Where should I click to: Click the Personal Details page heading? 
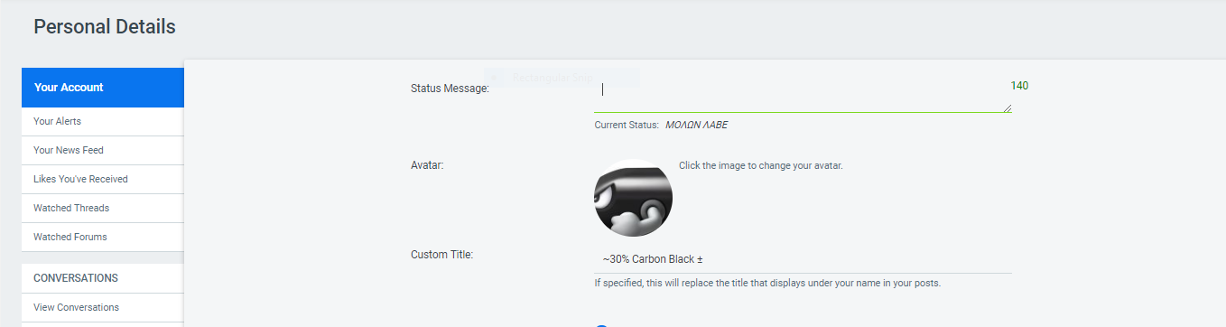[105, 27]
